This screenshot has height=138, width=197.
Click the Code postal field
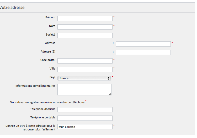85,61
